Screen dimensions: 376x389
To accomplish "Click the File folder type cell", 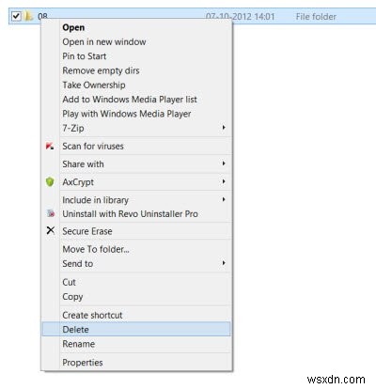I will coord(316,17).
